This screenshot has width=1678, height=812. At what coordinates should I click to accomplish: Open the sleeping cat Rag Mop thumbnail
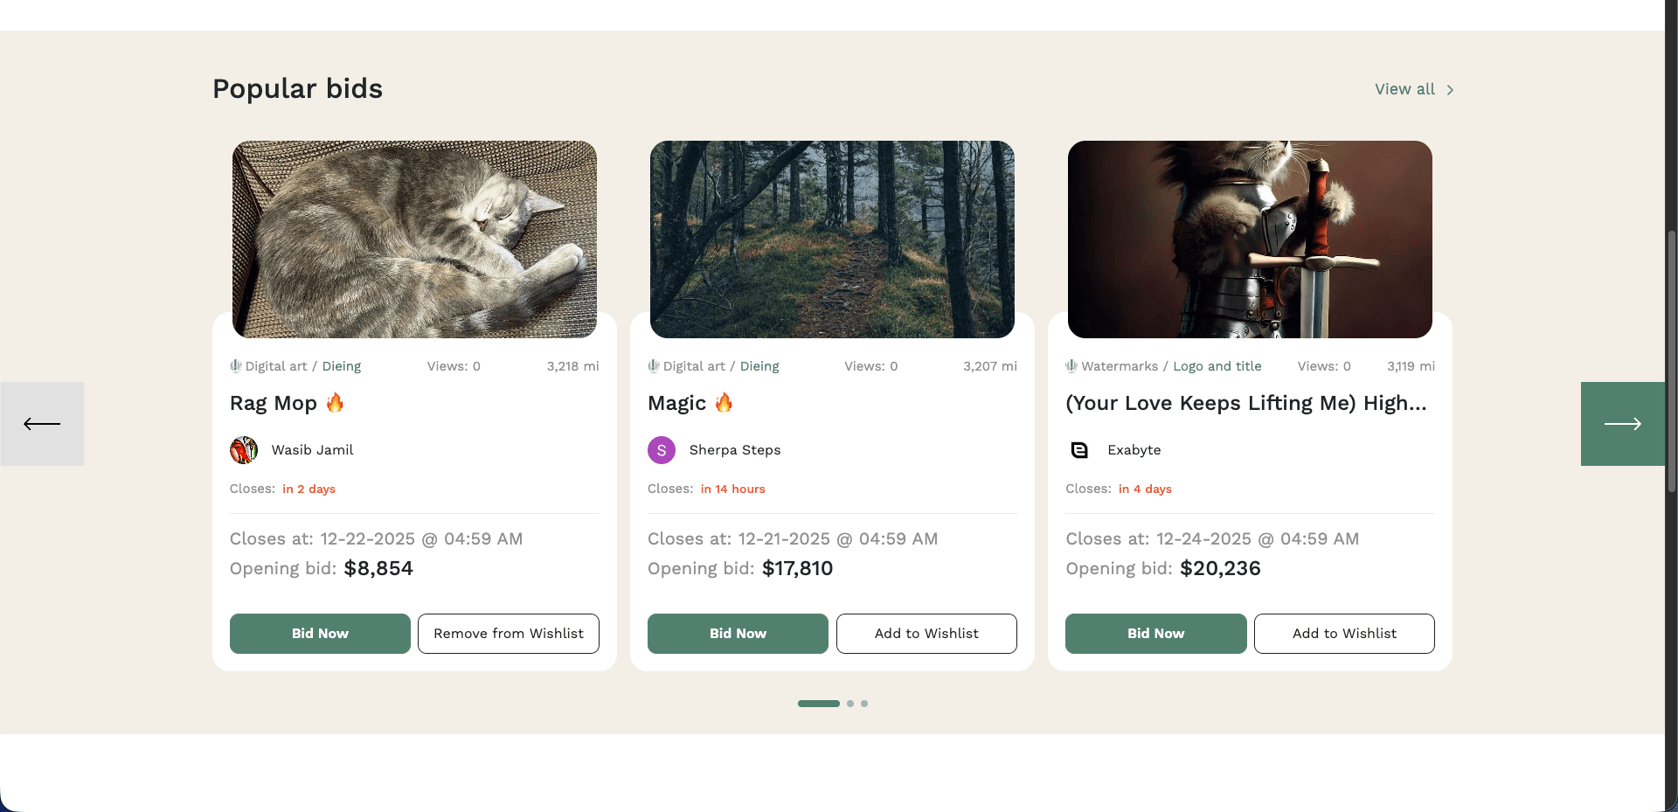[414, 239]
